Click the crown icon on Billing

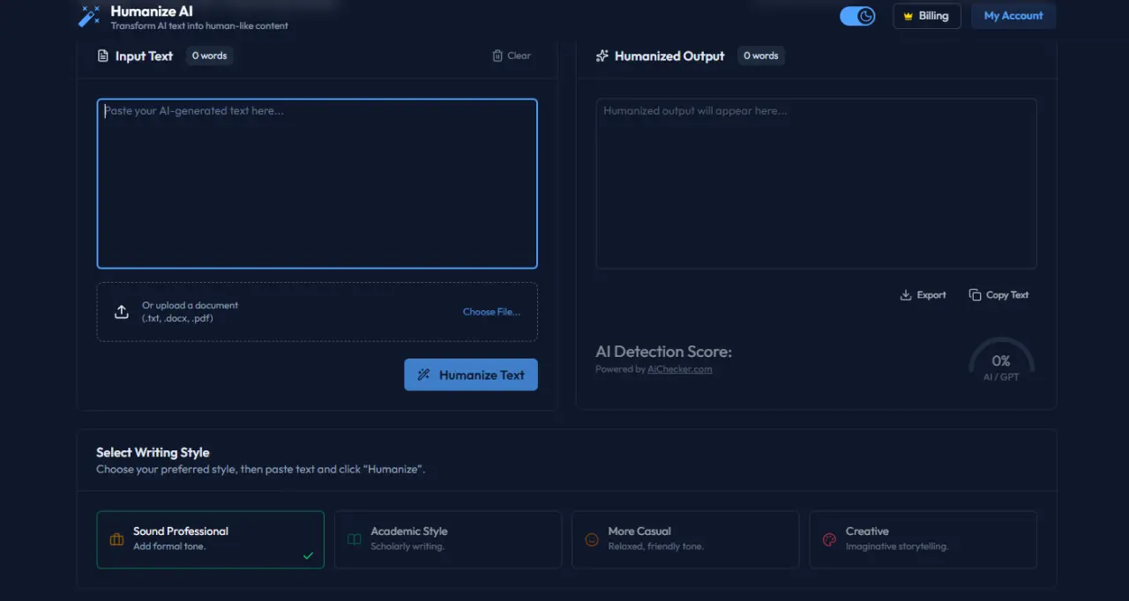(x=908, y=16)
